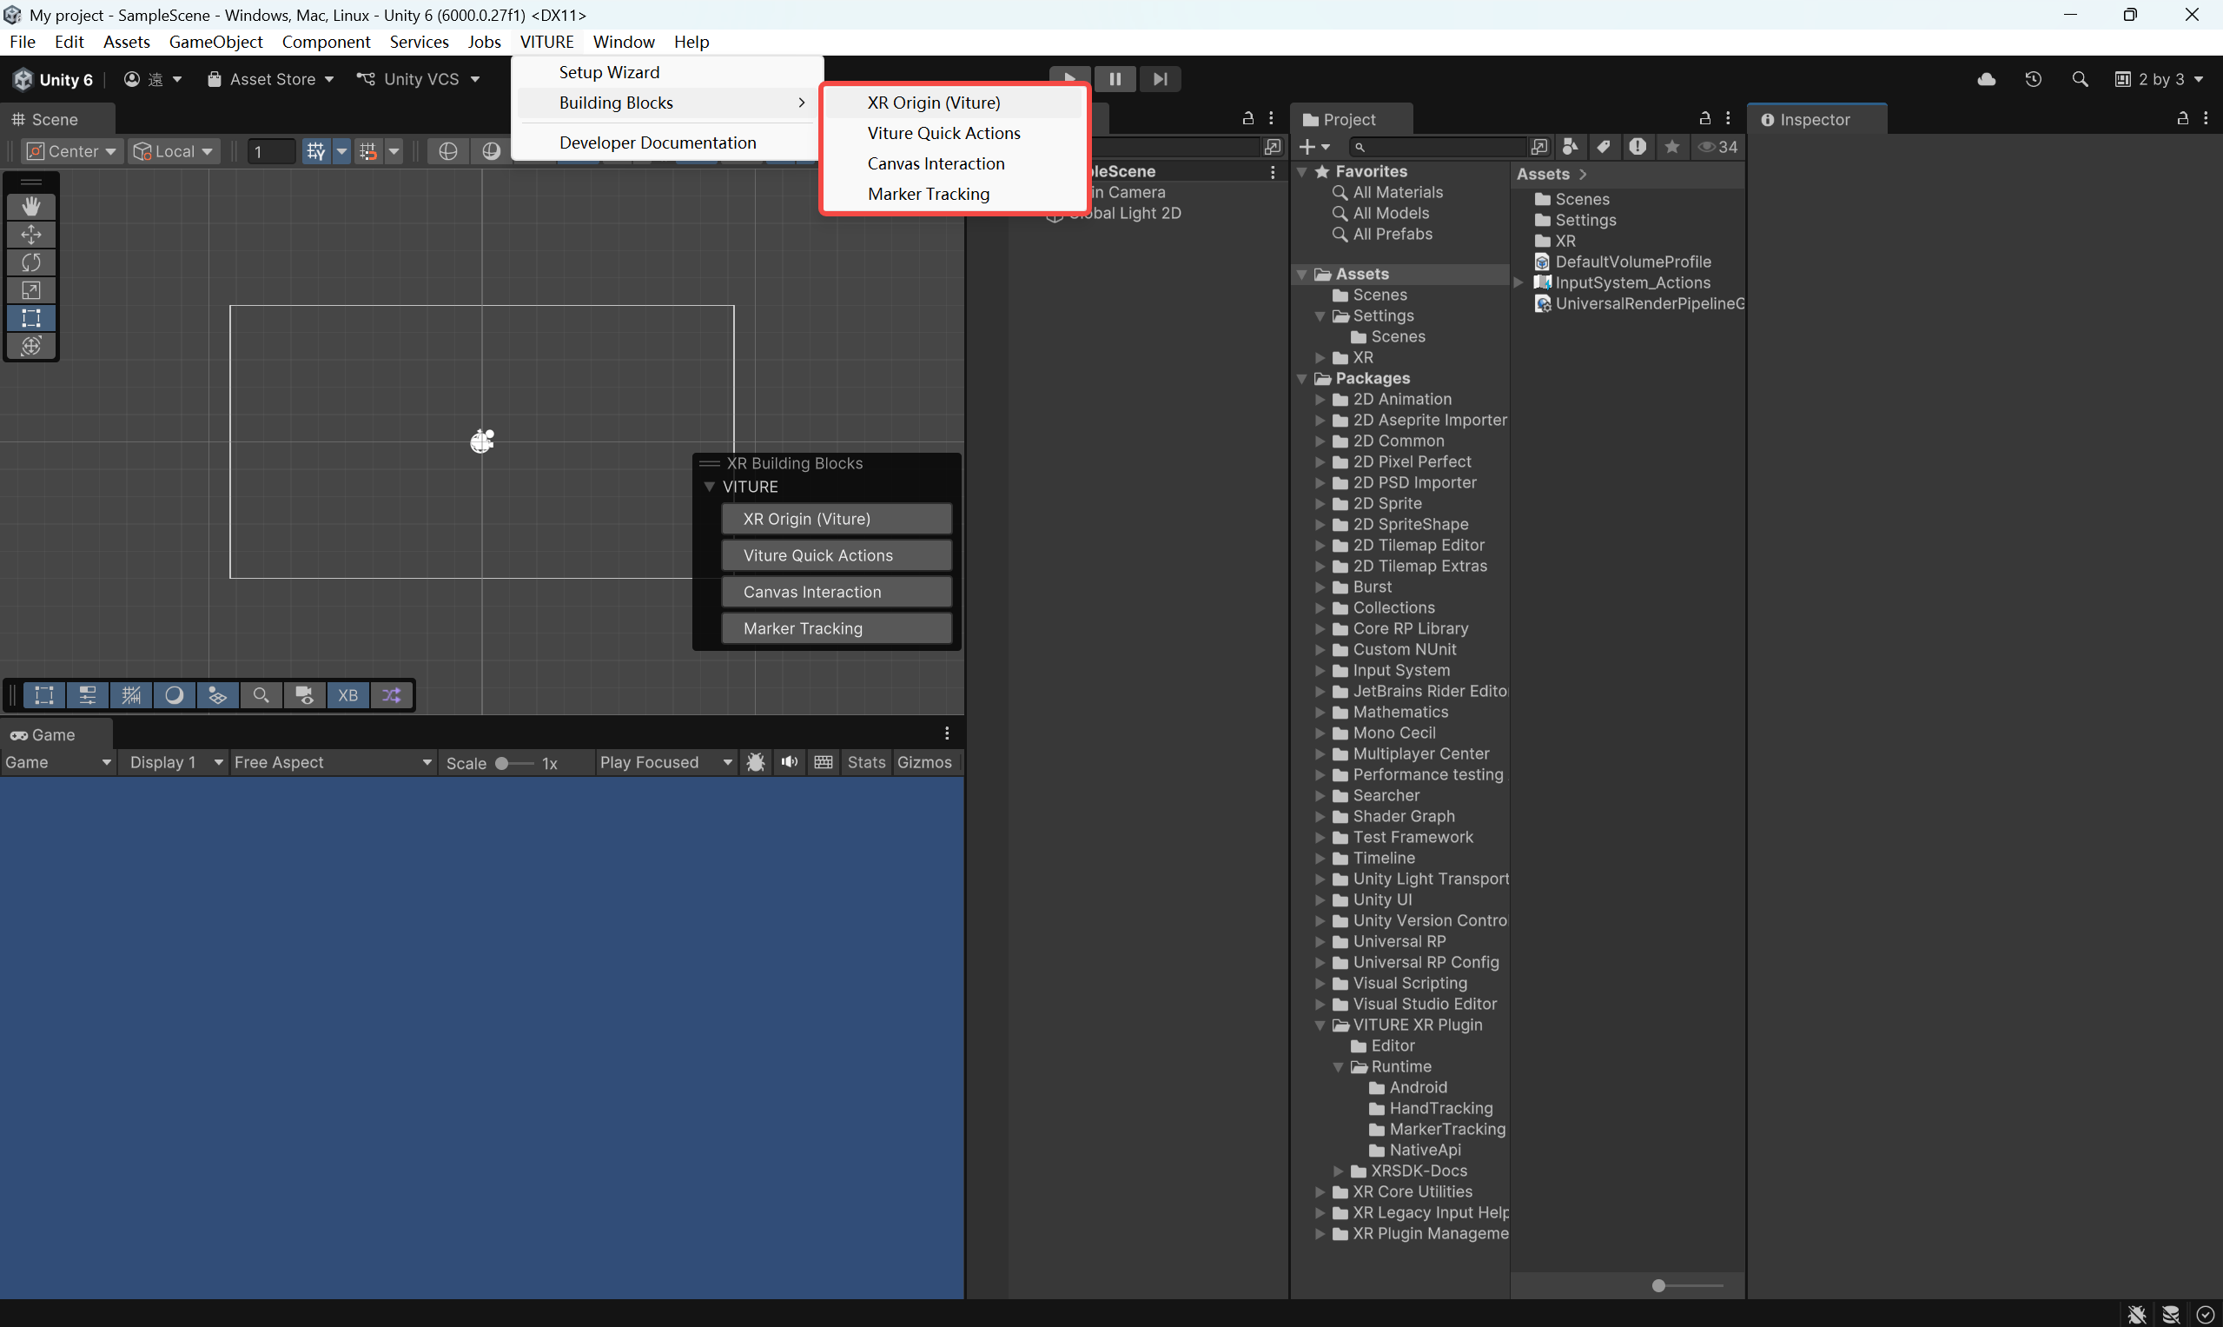
Task: Choose Marker Tracking in the submenu
Action: pyautogui.click(x=928, y=194)
